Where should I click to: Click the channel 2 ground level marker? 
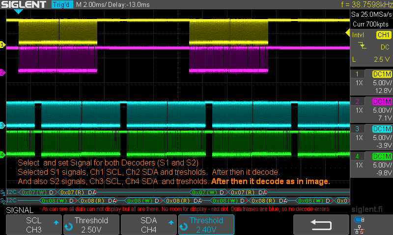[x=2, y=72]
